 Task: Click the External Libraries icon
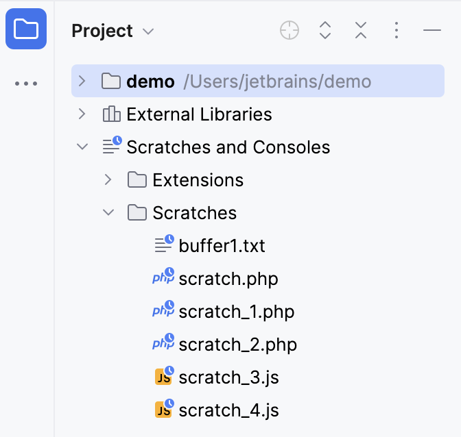point(111,114)
